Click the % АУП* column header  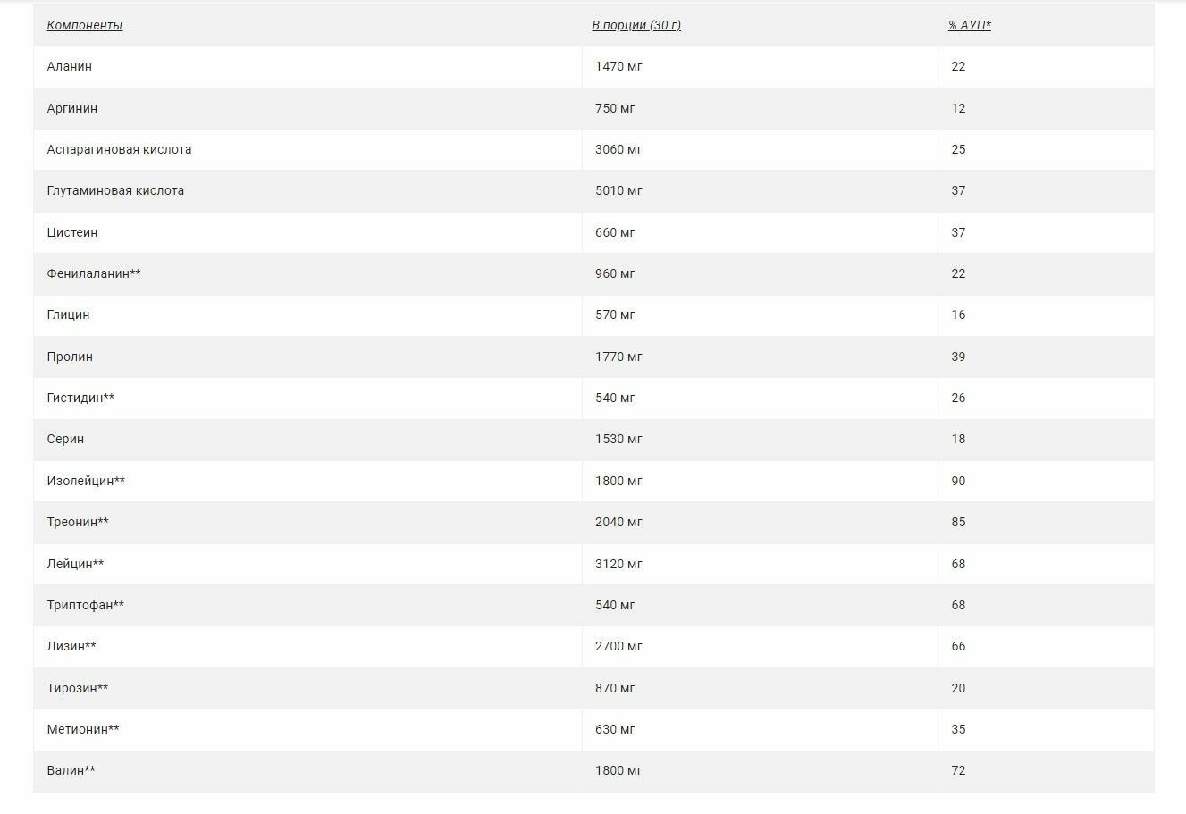point(970,25)
